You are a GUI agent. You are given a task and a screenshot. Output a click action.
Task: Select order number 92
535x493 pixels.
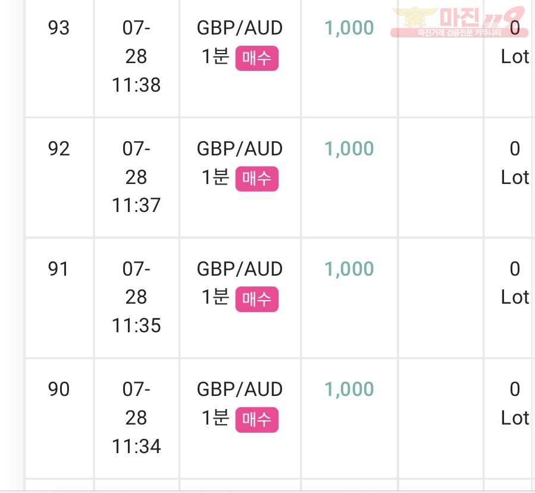point(59,148)
